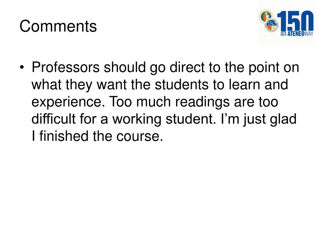Image resolution: width=322 pixels, height=242 pixels.
Task: Click the word readings
Action: (x=202, y=102)
